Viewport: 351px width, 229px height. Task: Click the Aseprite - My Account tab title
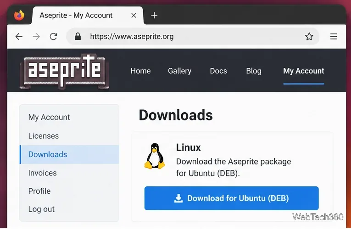pos(76,16)
